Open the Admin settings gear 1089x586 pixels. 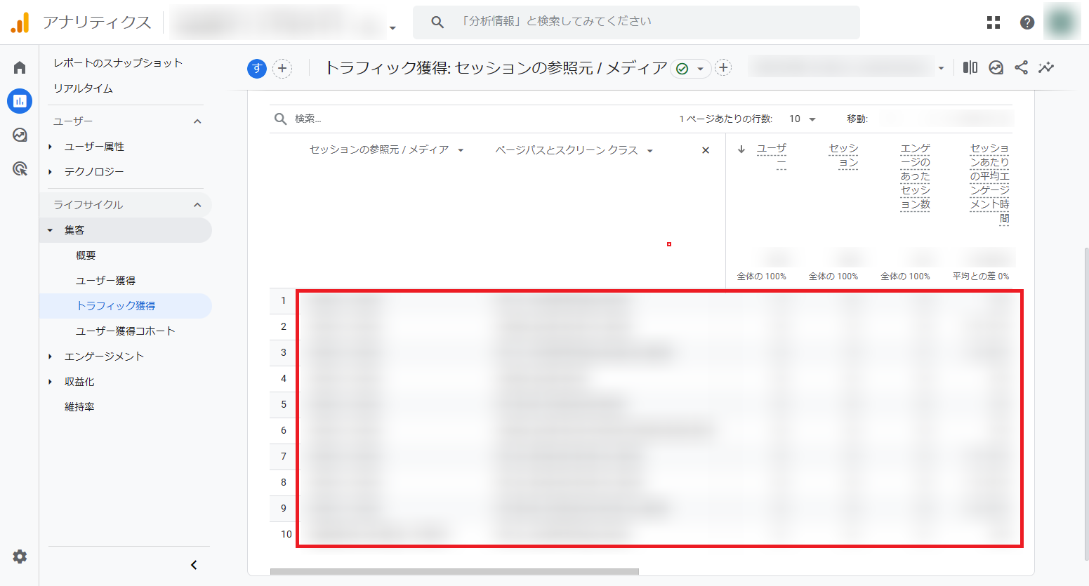20,557
